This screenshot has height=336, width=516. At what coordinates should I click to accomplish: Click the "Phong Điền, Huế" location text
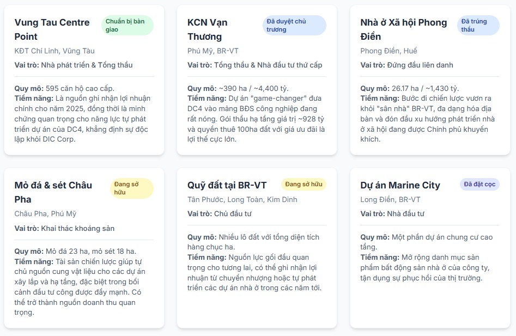click(x=388, y=51)
